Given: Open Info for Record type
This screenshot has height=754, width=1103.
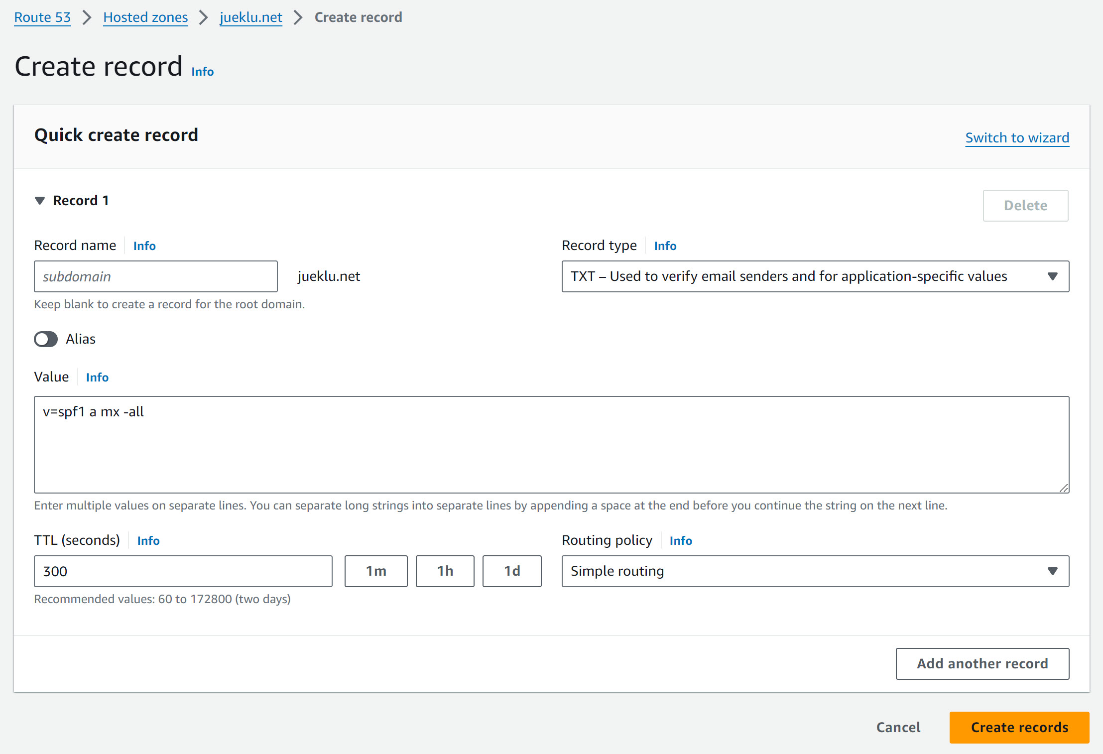Looking at the screenshot, I should coord(665,246).
